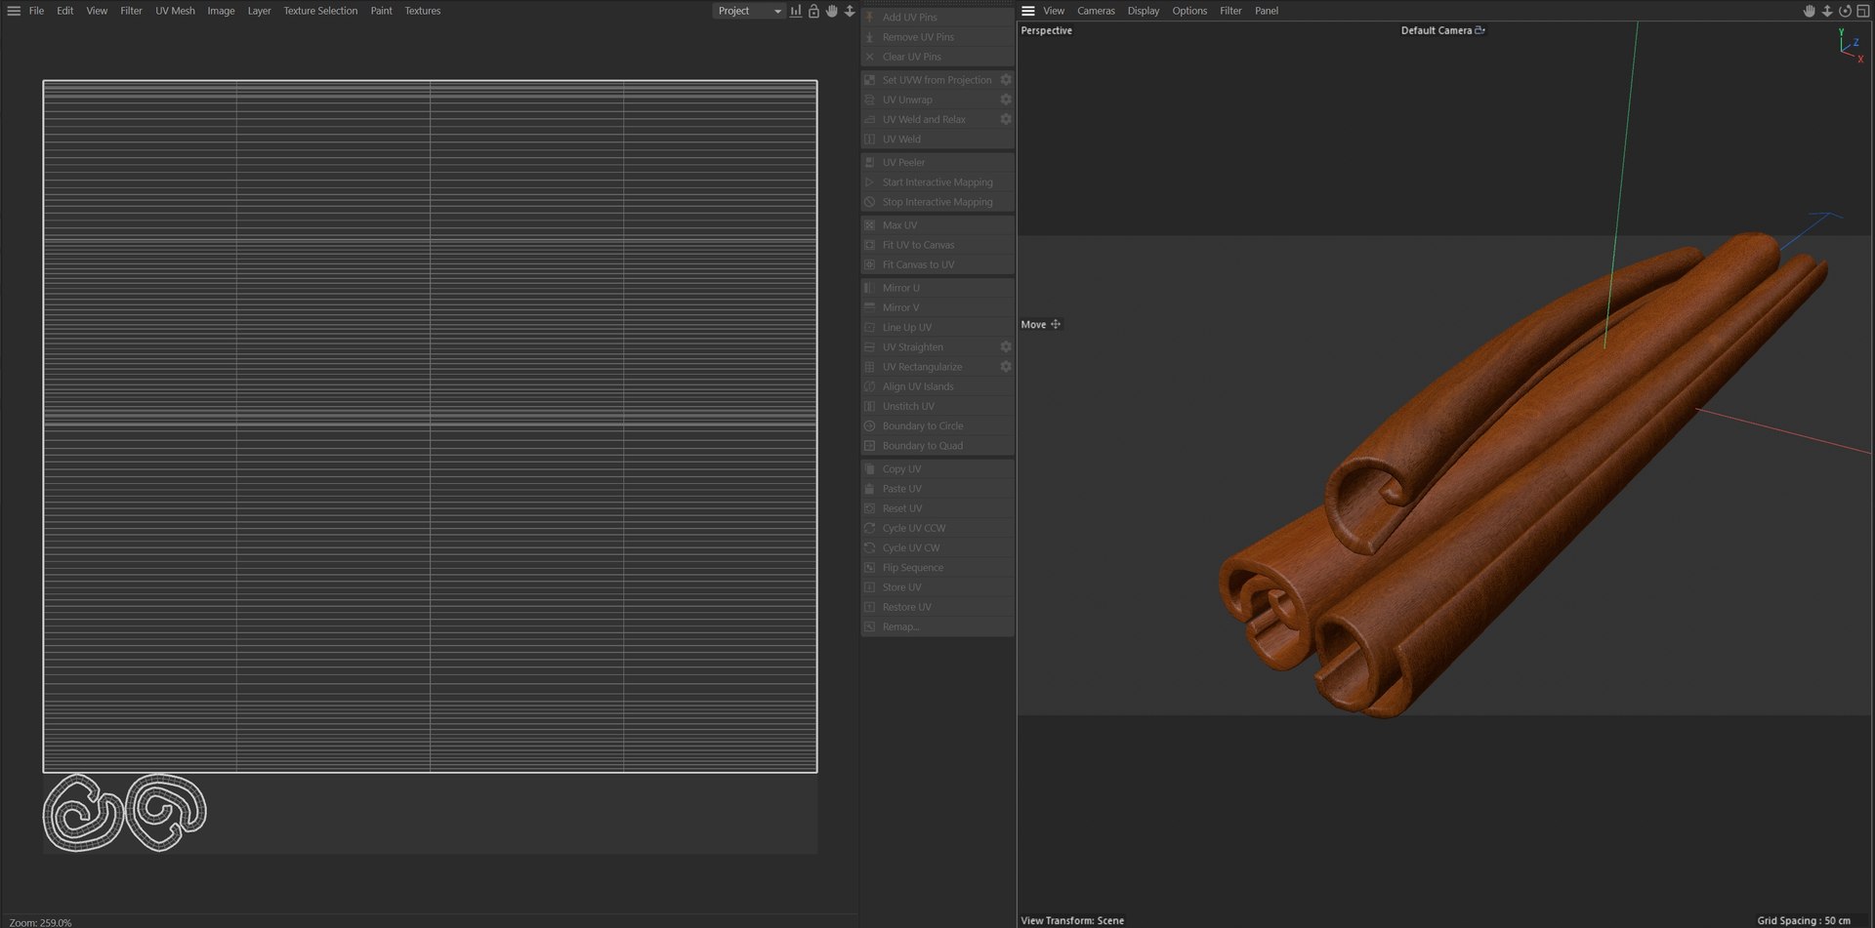
Task: Click the UV Rectangularize icon
Action: pyautogui.click(x=869, y=367)
